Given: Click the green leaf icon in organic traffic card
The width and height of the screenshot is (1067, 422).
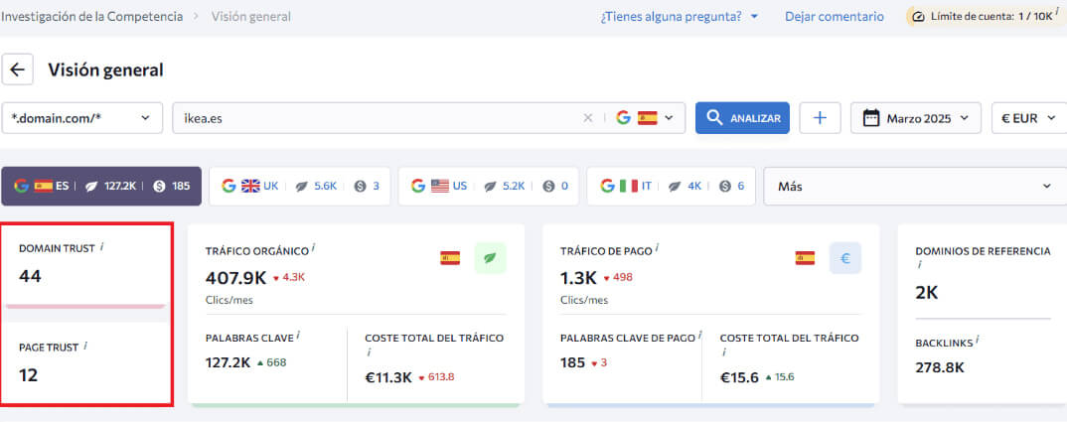Looking at the screenshot, I should click(490, 258).
